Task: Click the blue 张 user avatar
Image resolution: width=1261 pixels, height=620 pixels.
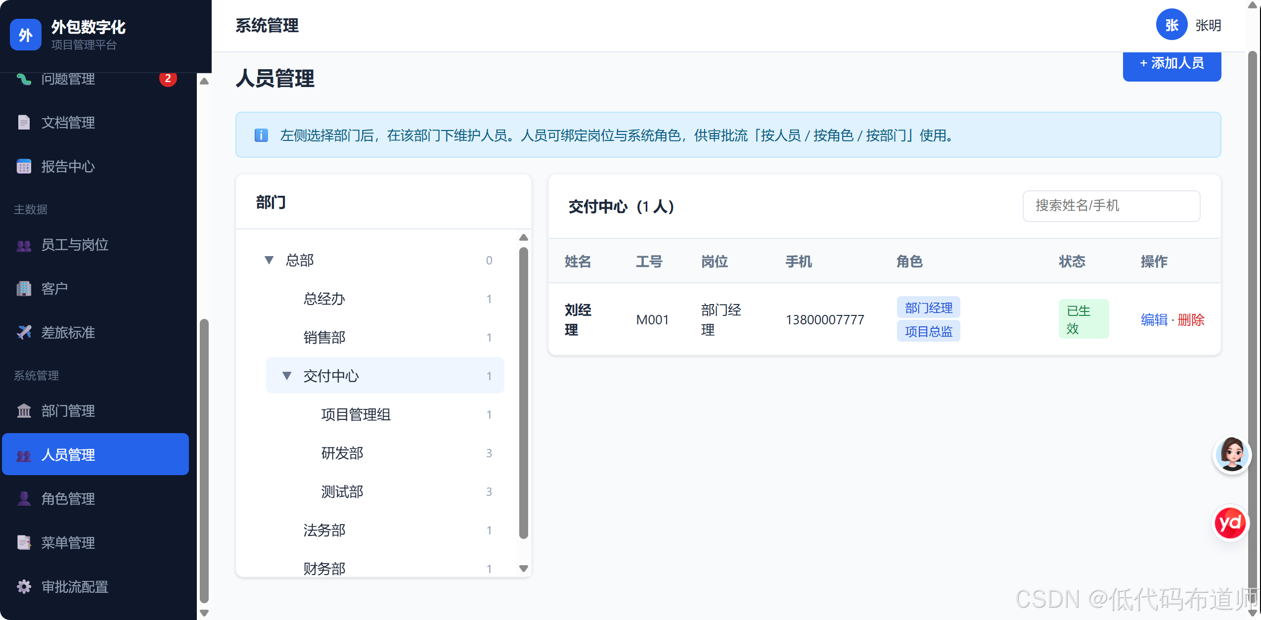Action: tap(1171, 25)
